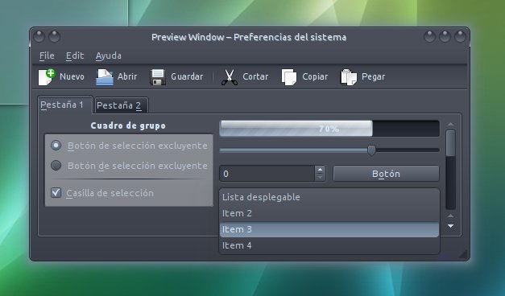The image size is (505, 296).
Task: Click the Pegar clipboard icon
Action: 349,77
